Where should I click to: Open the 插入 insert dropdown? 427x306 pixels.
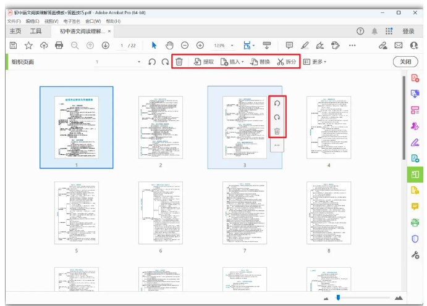pos(232,62)
